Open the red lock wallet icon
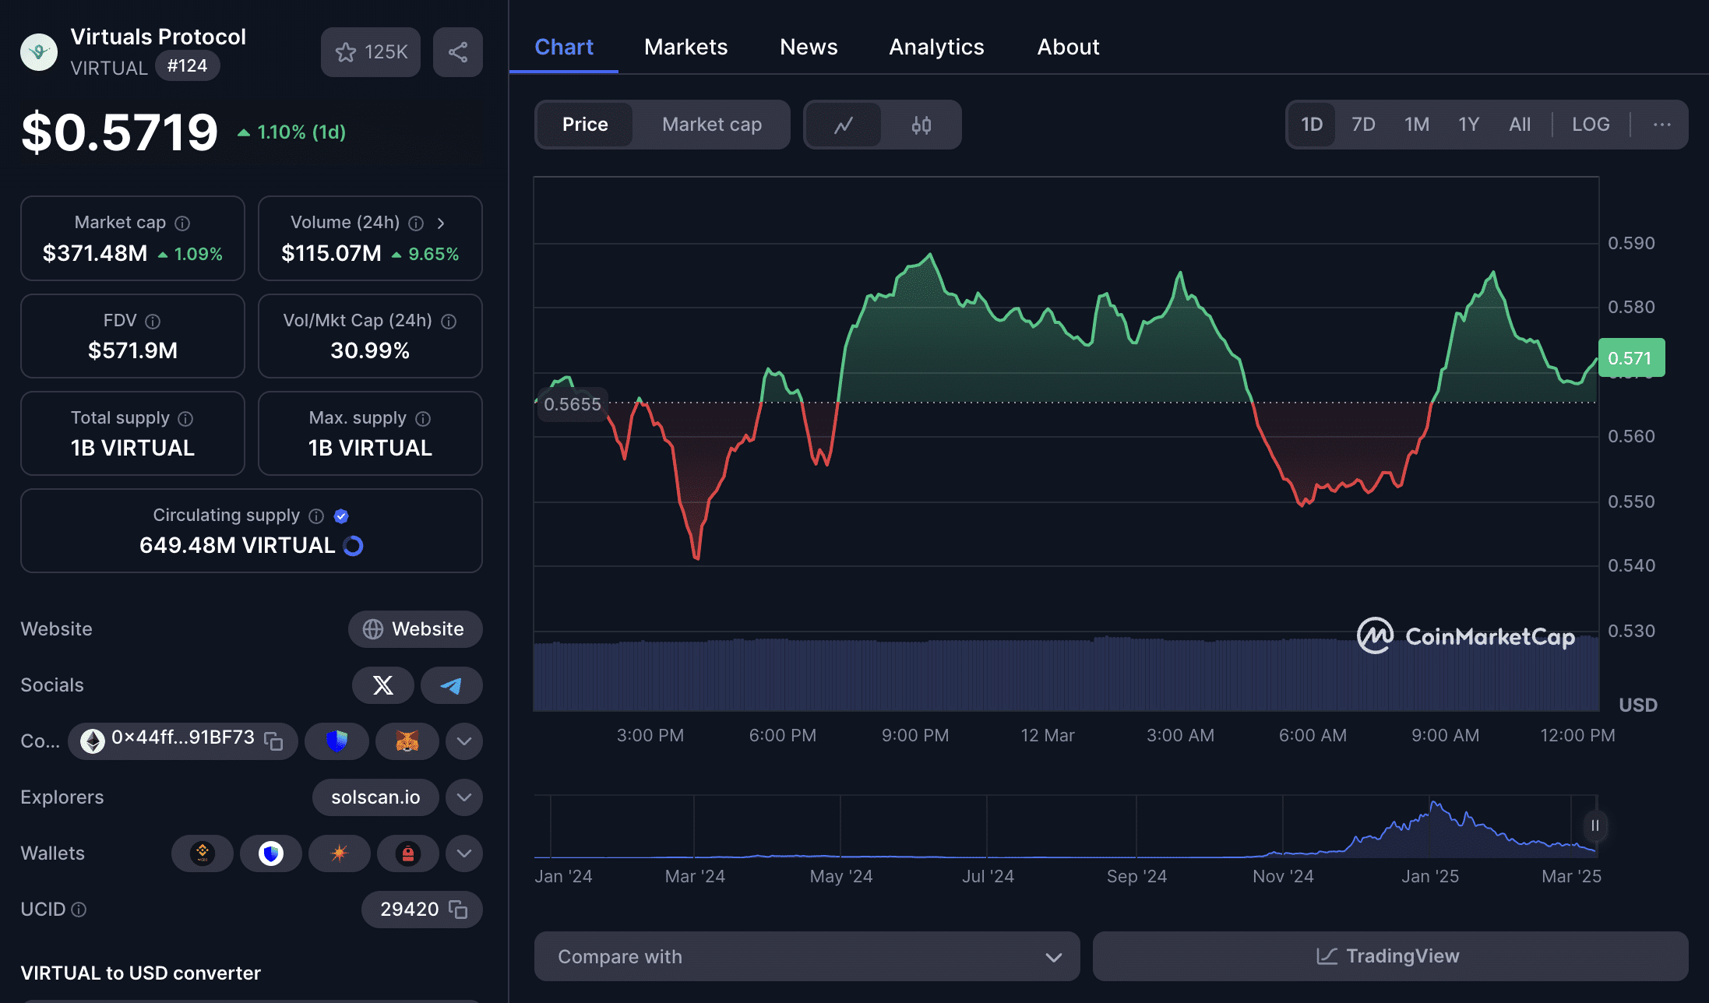Screen dimensions: 1709x1003 click(407, 853)
